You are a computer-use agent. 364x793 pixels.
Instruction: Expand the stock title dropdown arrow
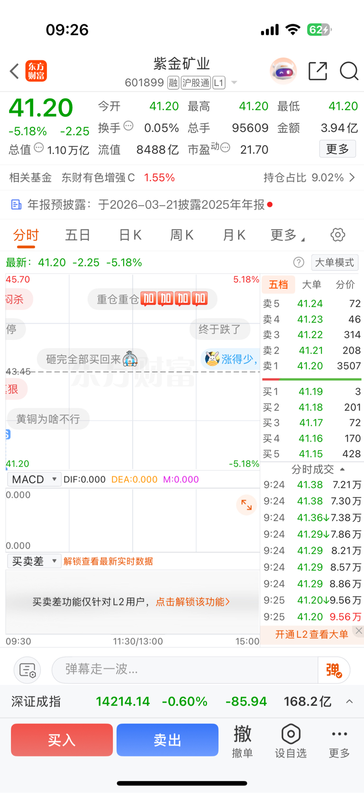[x=234, y=83]
